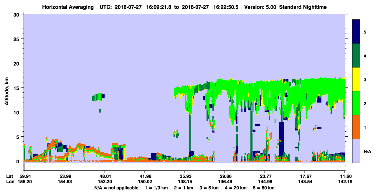Click the '4 = 20 km' legend entry

coord(236,187)
